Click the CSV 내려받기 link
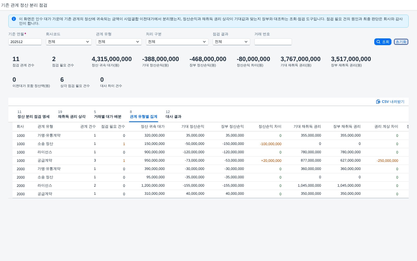417x261 pixels. pos(390,102)
